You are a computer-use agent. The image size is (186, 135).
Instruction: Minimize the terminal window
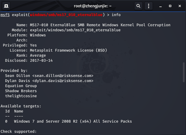pyautogui.click(x=161, y=6)
